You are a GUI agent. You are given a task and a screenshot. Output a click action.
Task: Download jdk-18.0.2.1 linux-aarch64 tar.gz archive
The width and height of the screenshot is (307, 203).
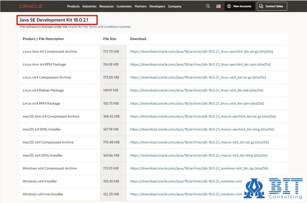[x=194, y=51]
